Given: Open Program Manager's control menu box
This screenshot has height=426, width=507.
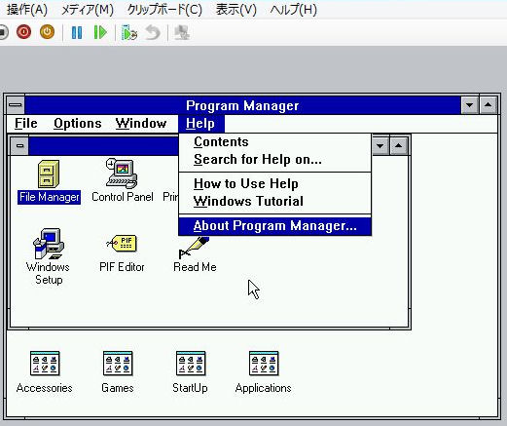Looking at the screenshot, I should pyautogui.click(x=16, y=105).
